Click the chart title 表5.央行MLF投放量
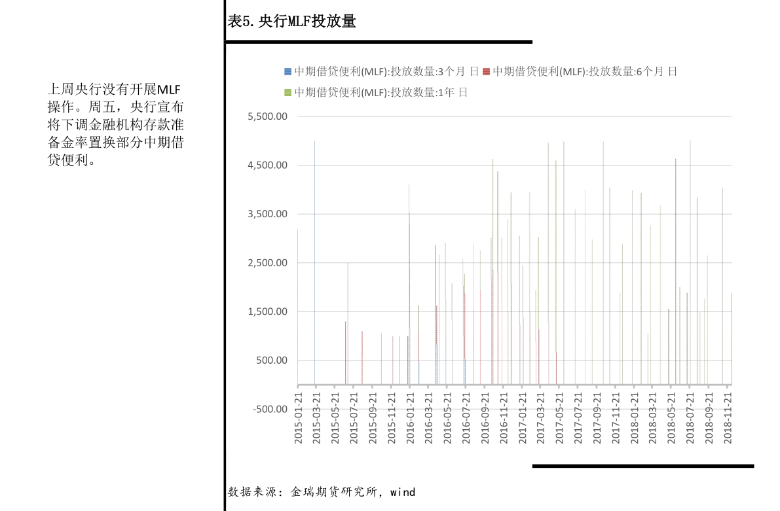The width and height of the screenshot is (780, 511). coord(292,22)
